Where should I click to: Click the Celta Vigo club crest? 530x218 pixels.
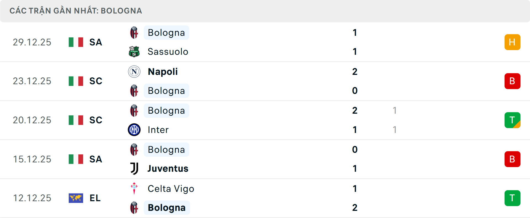click(134, 189)
